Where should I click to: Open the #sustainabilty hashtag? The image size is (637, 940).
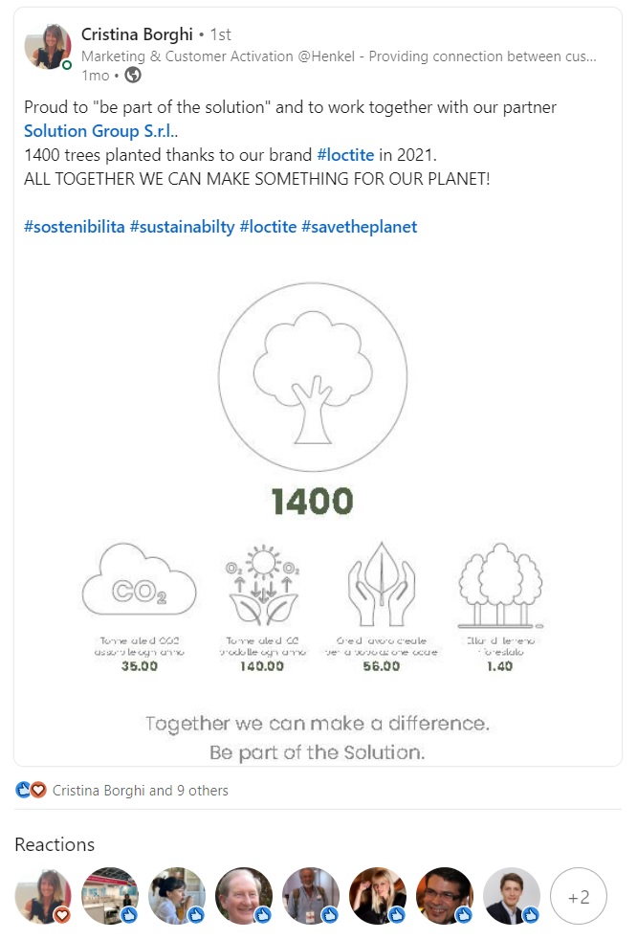point(182,227)
